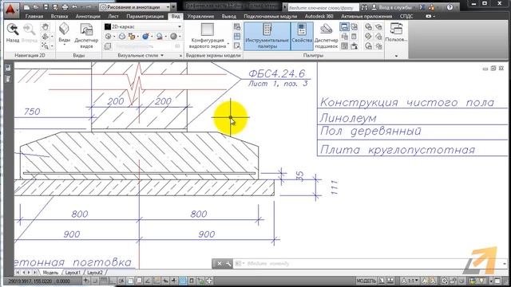Open the Диспетчер подшивок sheet set manager

click(327, 36)
